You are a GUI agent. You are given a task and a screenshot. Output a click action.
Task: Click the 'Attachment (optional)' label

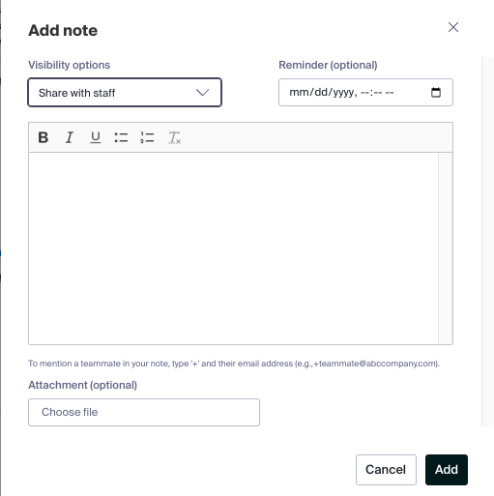pos(83,385)
